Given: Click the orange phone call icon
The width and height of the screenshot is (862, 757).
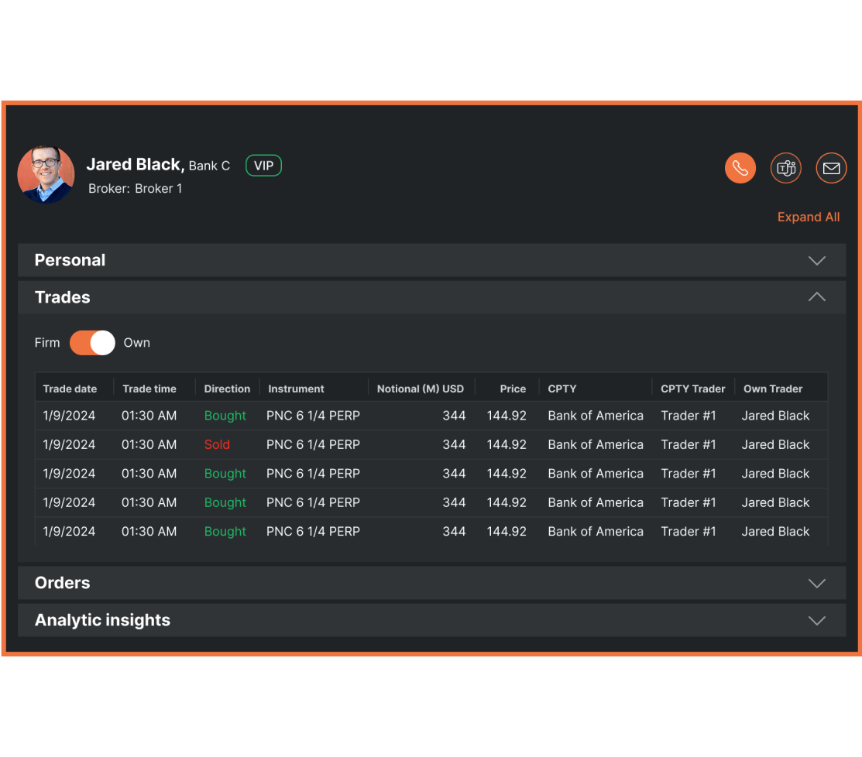Looking at the screenshot, I should point(740,168).
